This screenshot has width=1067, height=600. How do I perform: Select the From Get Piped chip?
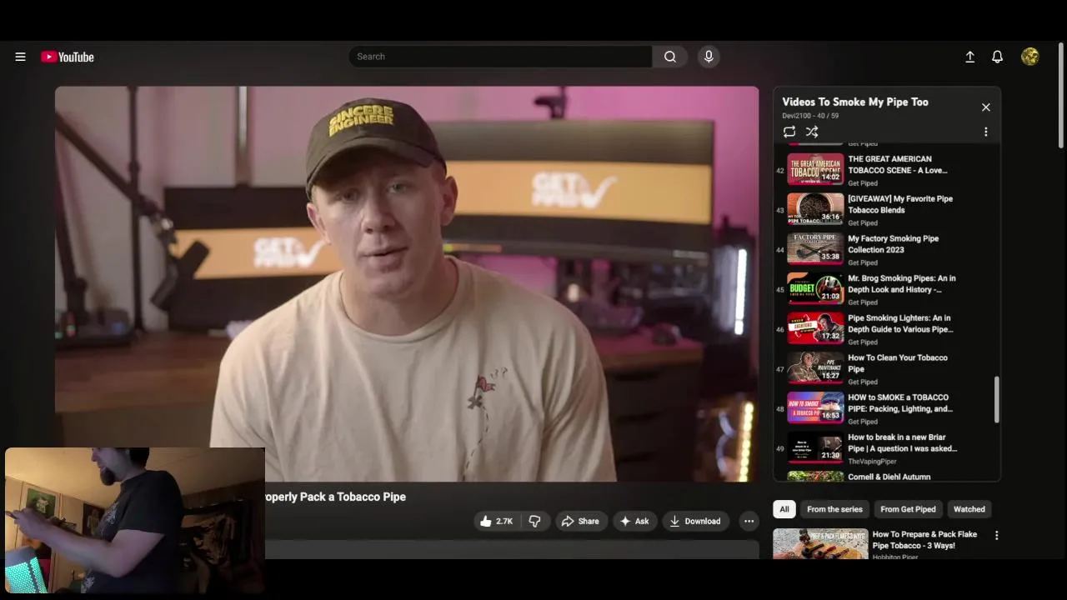tap(908, 509)
